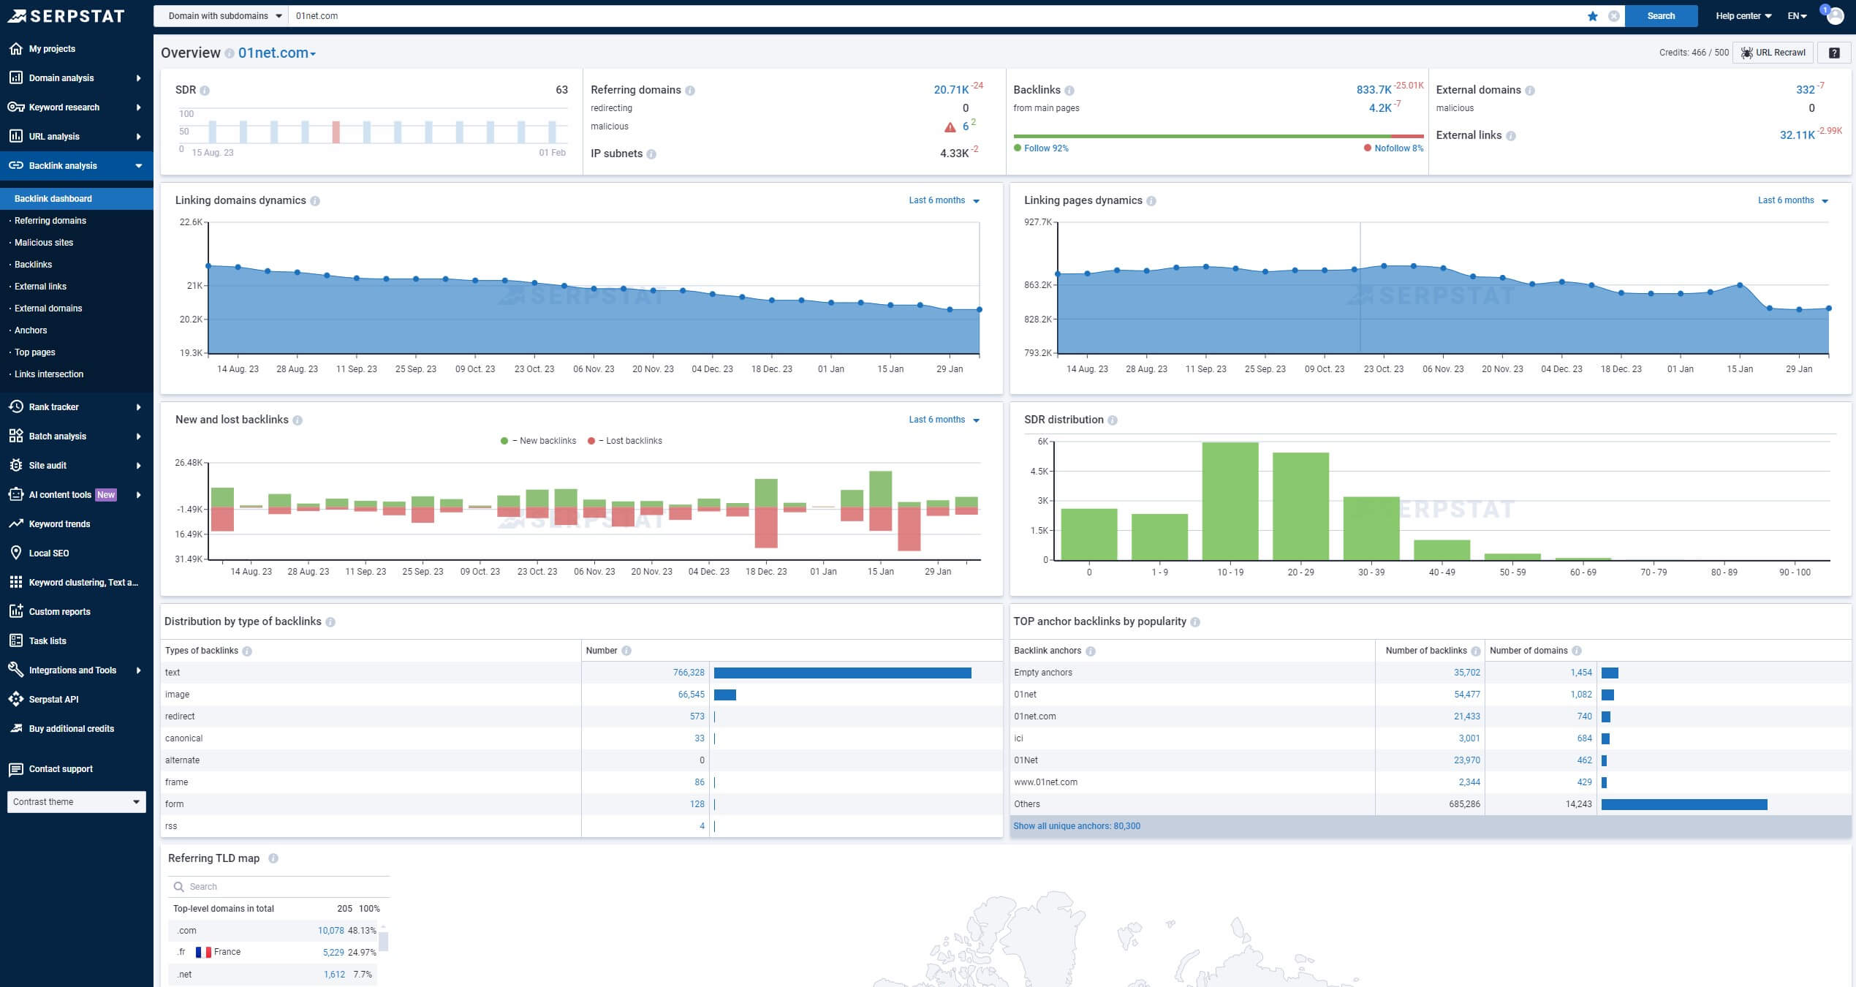Viewport: 1856px width, 987px height.
Task: Collapse the Backlink analysis menu
Action: coord(77,165)
